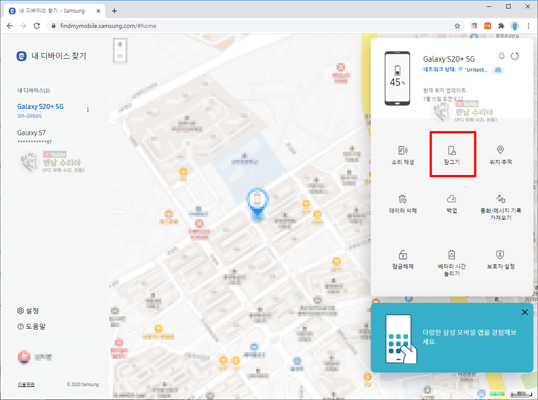The width and height of the screenshot is (538, 400).
Task: Click the map zoom out control
Action: pos(119,56)
